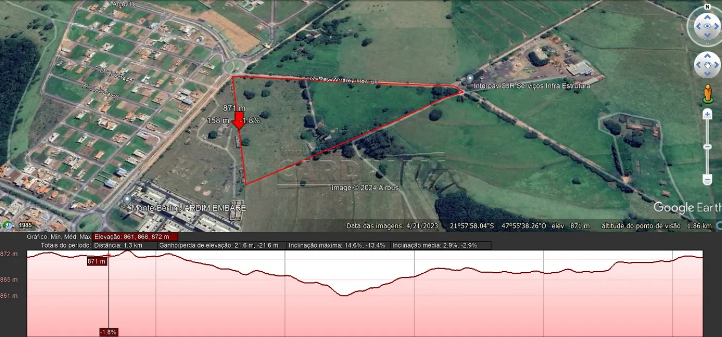722x337 pixels.
Task: Click the hand icon in the move joystick
Action: point(707,65)
